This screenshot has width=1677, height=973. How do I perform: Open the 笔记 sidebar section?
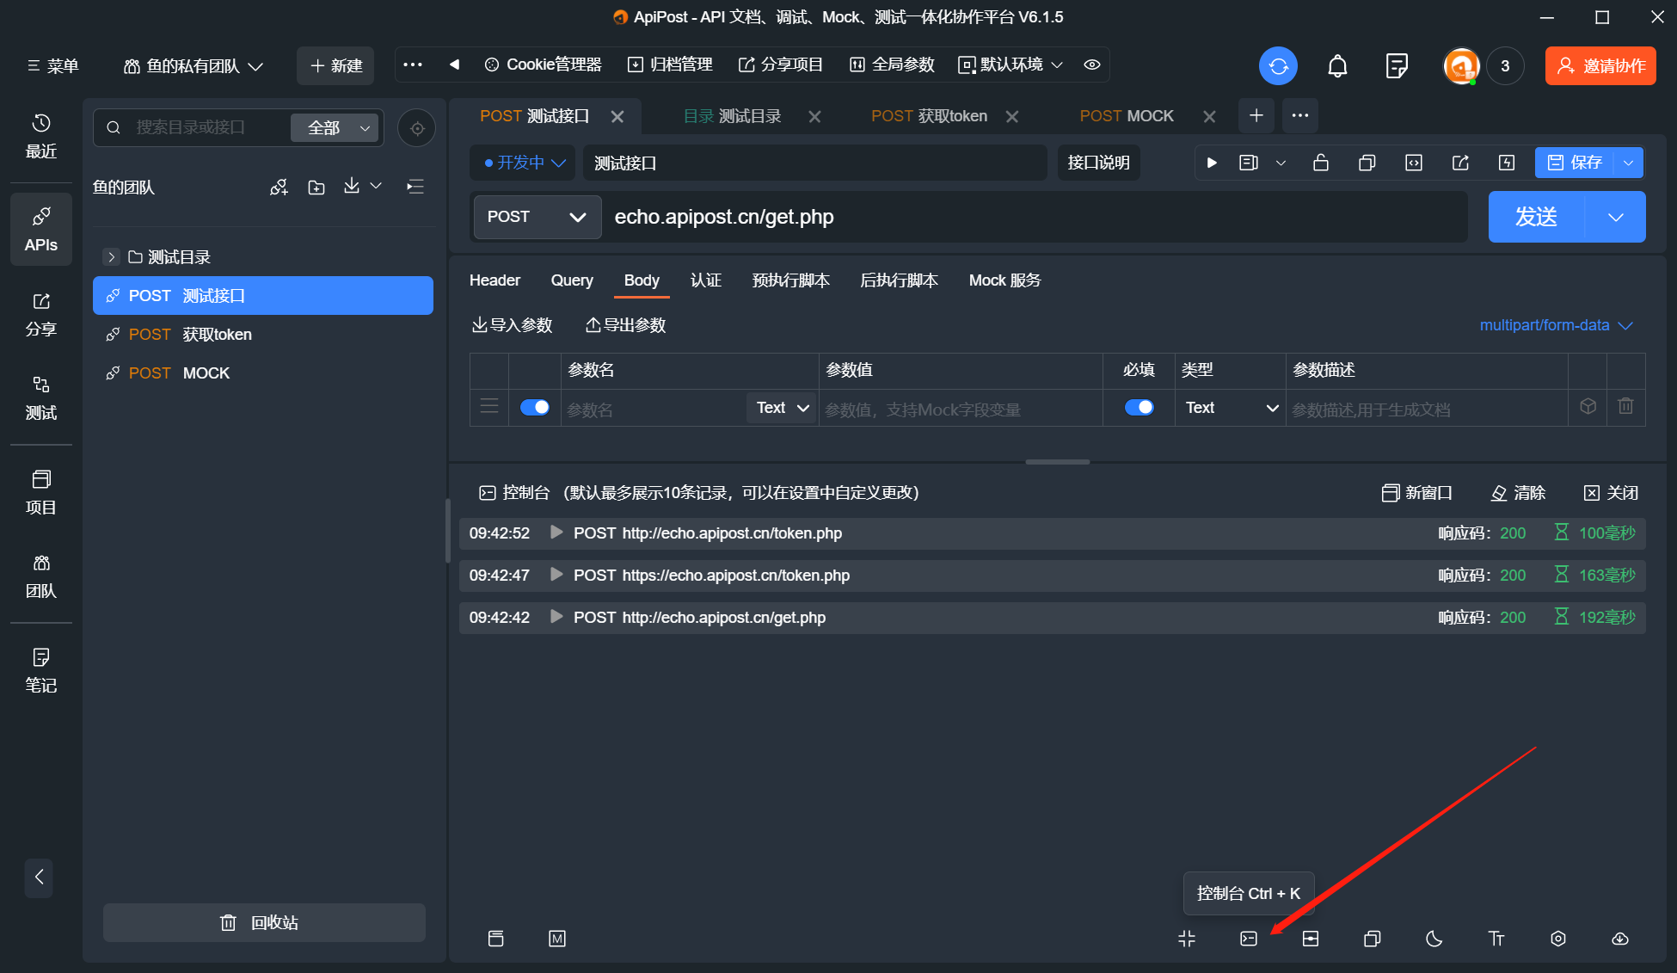[40, 671]
